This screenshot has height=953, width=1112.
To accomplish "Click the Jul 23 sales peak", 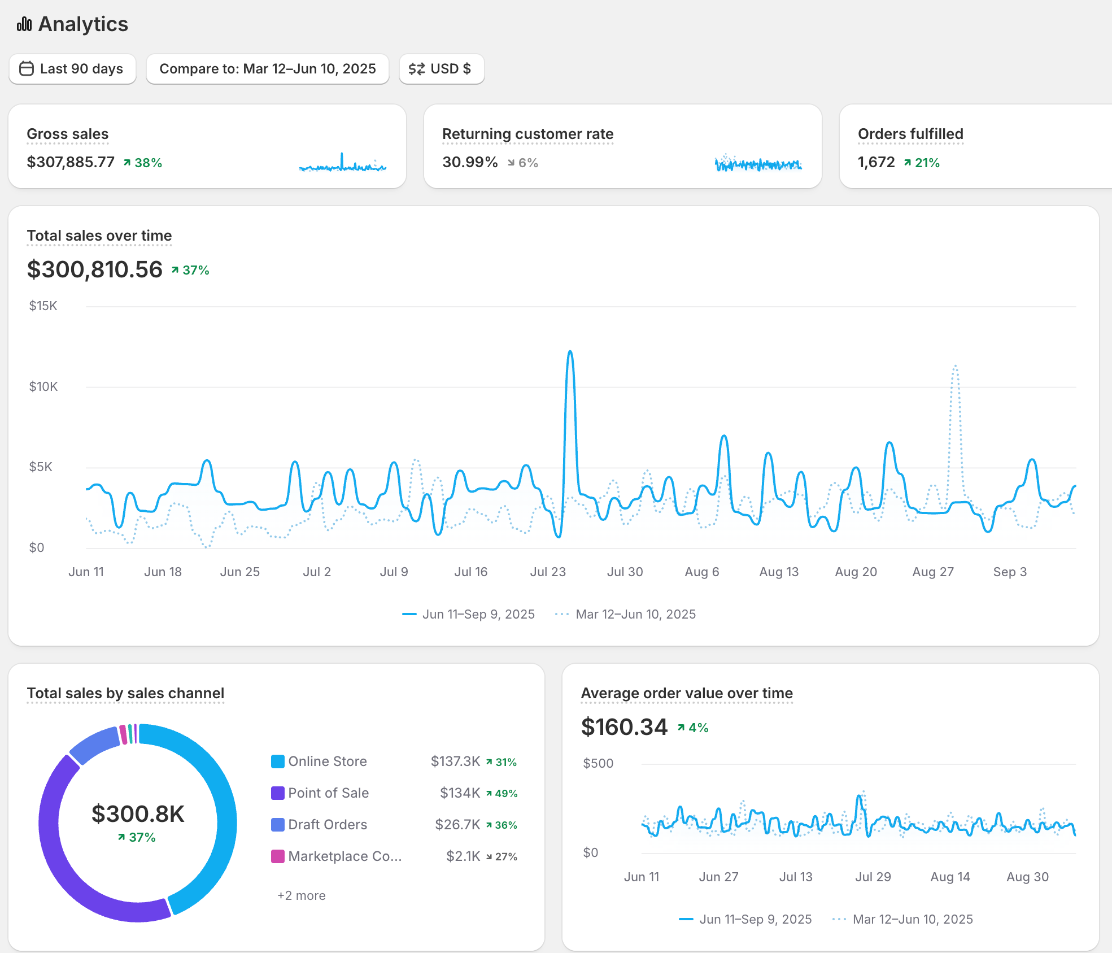I will (570, 353).
